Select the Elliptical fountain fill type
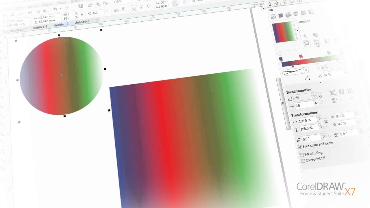This screenshot has height=208, width=370. click(x=317, y=42)
